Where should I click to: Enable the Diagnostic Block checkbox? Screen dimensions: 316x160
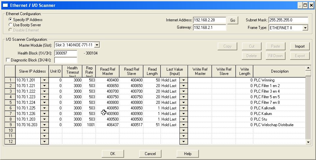point(8,60)
